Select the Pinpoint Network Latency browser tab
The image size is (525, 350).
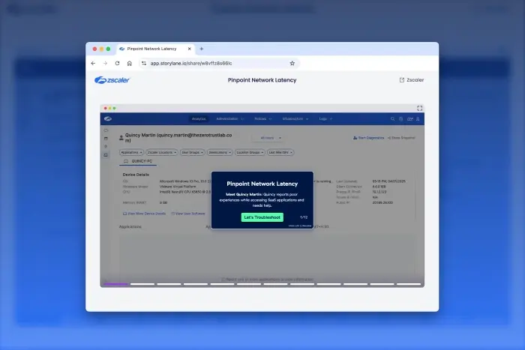coord(156,49)
